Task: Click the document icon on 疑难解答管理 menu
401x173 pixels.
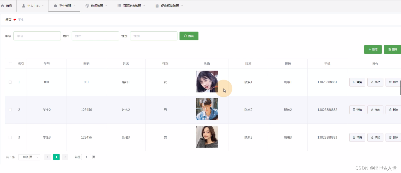Action: pos(157,5)
